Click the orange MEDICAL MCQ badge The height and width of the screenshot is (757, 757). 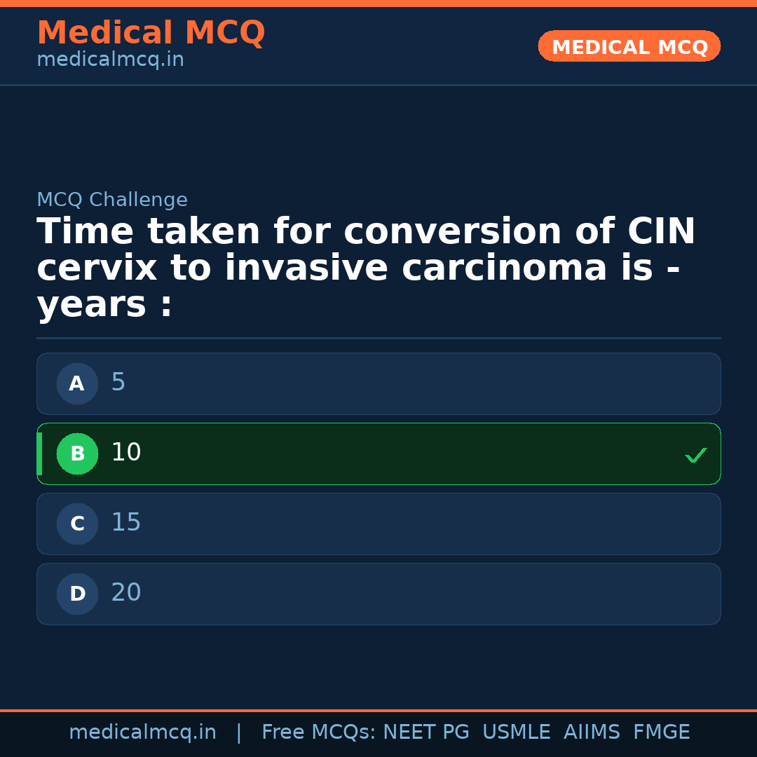pos(629,46)
